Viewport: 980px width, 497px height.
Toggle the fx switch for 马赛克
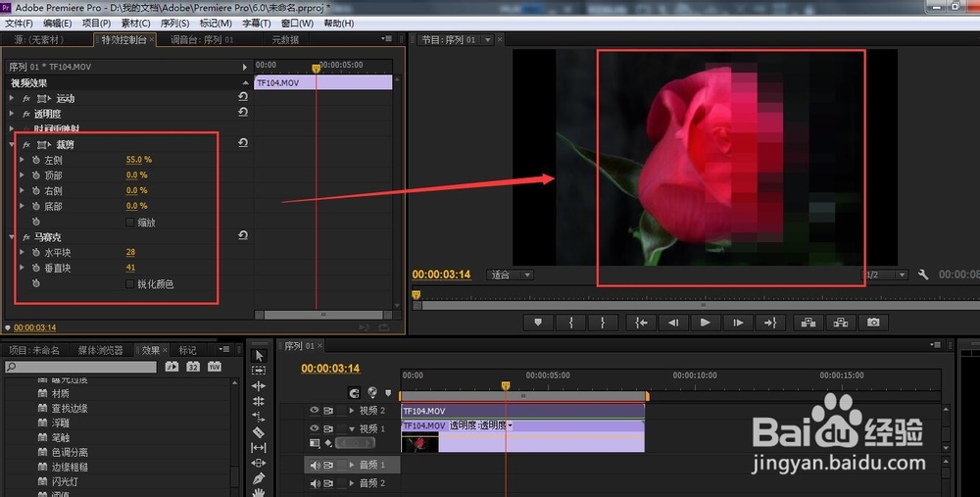26,237
